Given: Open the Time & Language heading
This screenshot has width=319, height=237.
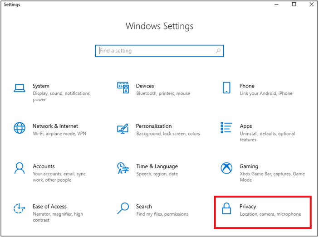Looking at the screenshot, I should pos(157,166).
